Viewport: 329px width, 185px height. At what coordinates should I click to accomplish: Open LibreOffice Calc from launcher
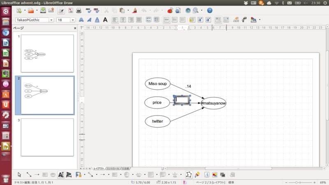click(6, 53)
